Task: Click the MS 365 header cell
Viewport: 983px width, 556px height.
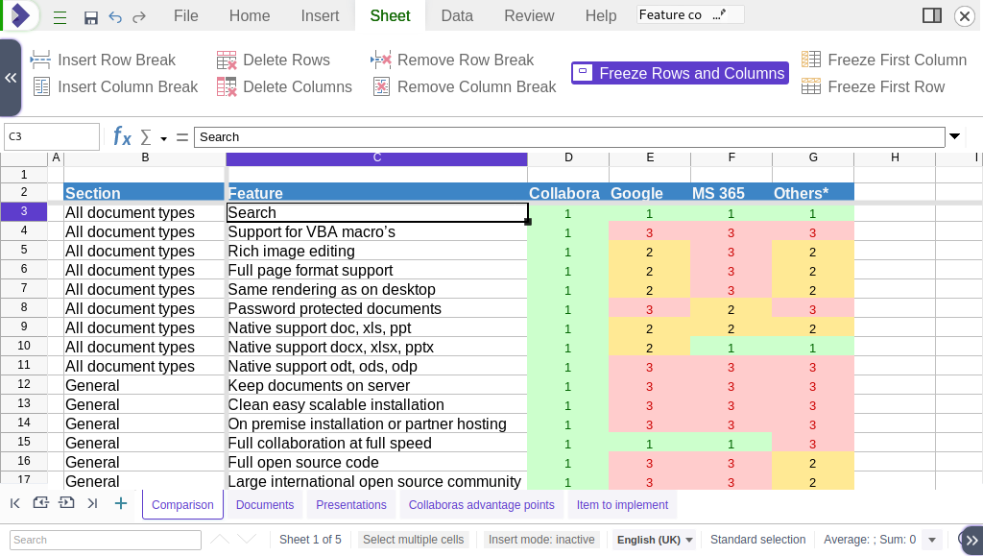Action: 731,192
